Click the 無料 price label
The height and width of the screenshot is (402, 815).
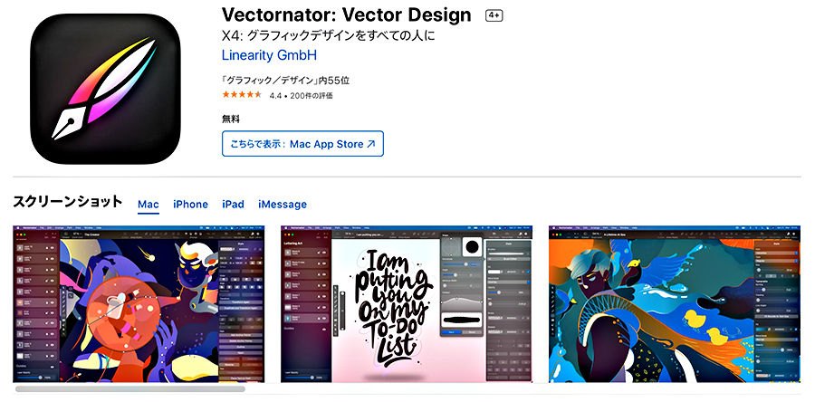tap(231, 119)
